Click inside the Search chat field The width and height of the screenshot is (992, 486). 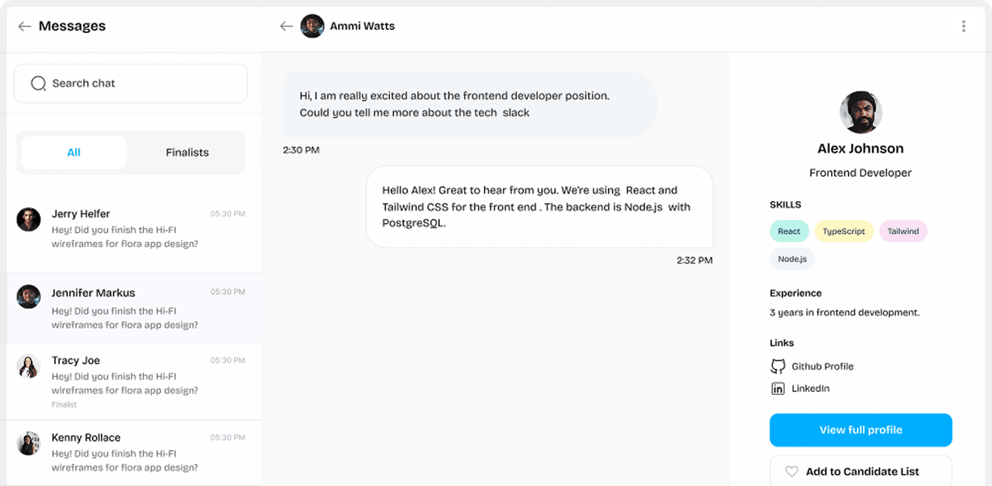pos(130,83)
